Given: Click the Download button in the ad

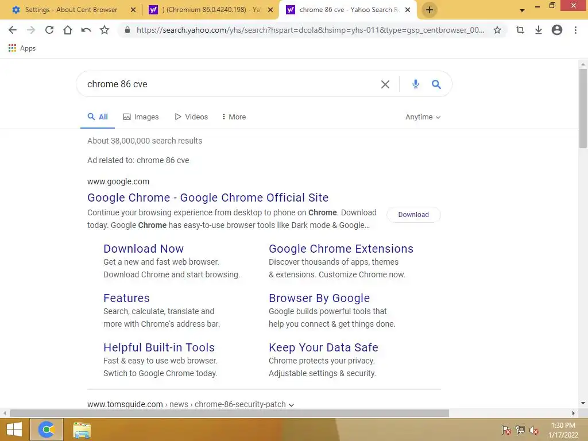Looking at the screenshot, I should 413,215.
